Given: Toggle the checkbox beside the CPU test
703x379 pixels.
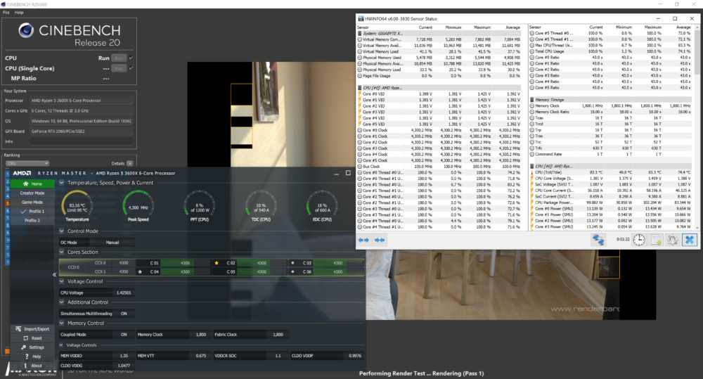Looking at the screenshot, I should 131,58.
